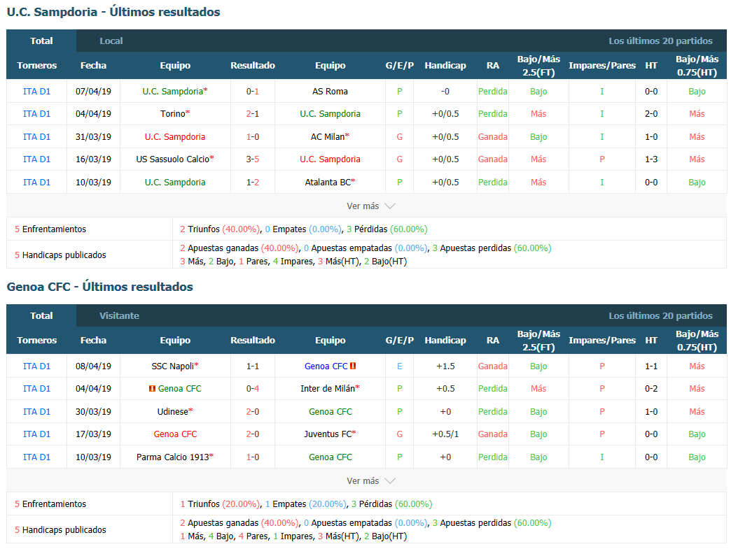Click the 'U.C. Sampdoria - Últimos resultados' heading
This screenshot has width=731, height=549.
113,12
